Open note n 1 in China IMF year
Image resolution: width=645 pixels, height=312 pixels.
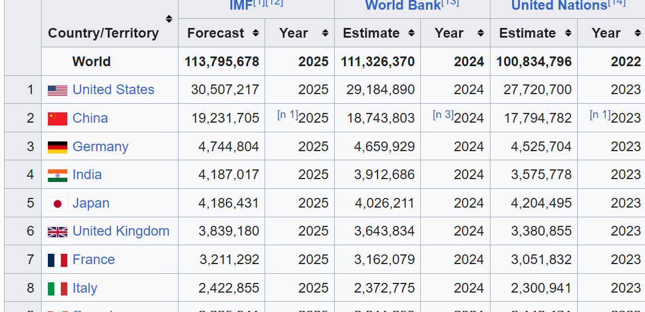coord(287,115)
